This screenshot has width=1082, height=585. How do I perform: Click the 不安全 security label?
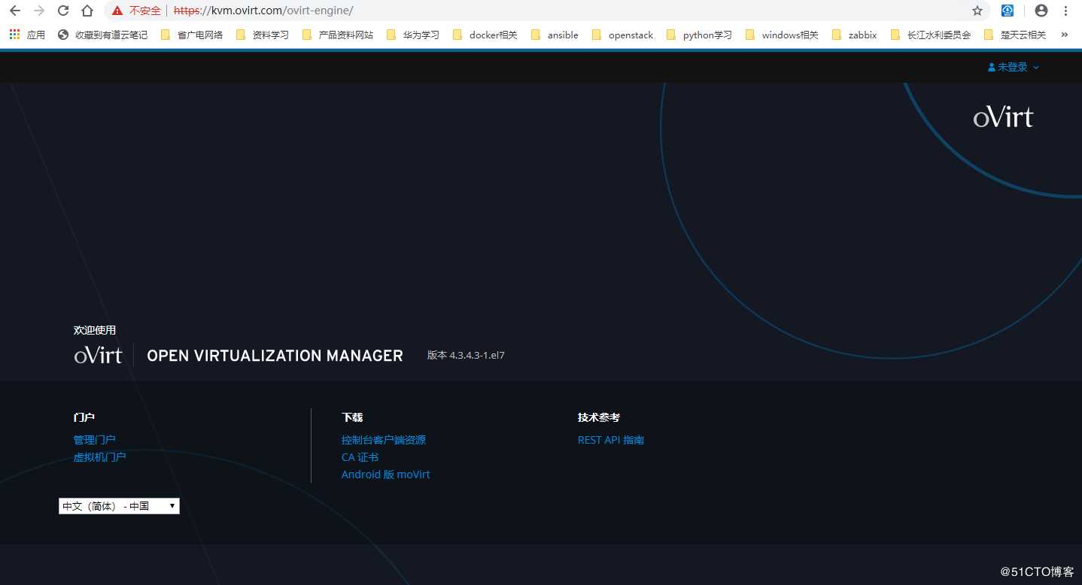point(145,11)
